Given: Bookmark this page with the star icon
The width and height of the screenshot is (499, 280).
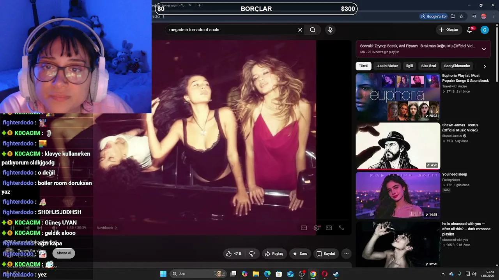Looking at the screenshot, I should [461, 16].
